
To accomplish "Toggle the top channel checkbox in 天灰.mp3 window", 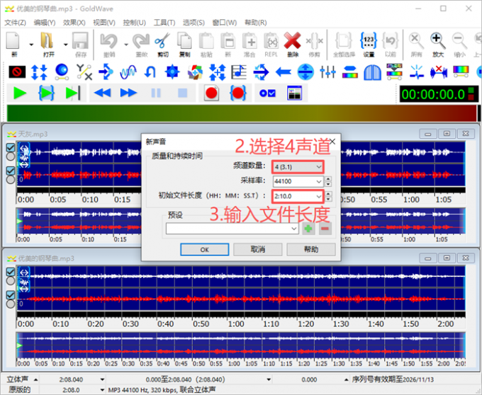I will click(11, 148).
